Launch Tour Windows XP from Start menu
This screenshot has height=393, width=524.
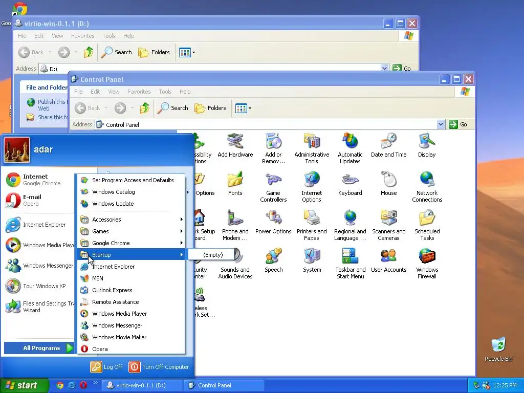(39, 286)
